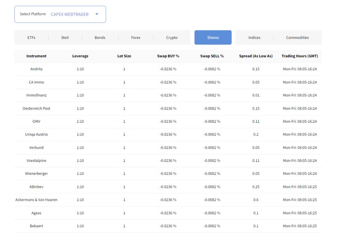Show the Indices tab
This screenshot has height=233, width=340.
pos(255,38)
